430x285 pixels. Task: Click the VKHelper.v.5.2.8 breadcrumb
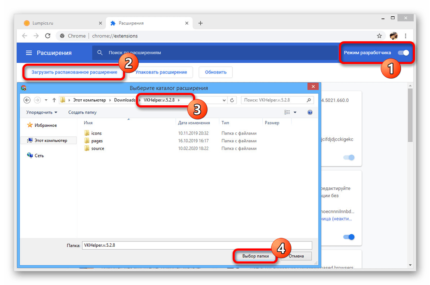click(159, 100)
